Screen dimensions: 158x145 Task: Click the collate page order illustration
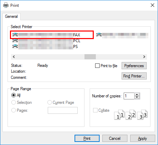(131, 115)
